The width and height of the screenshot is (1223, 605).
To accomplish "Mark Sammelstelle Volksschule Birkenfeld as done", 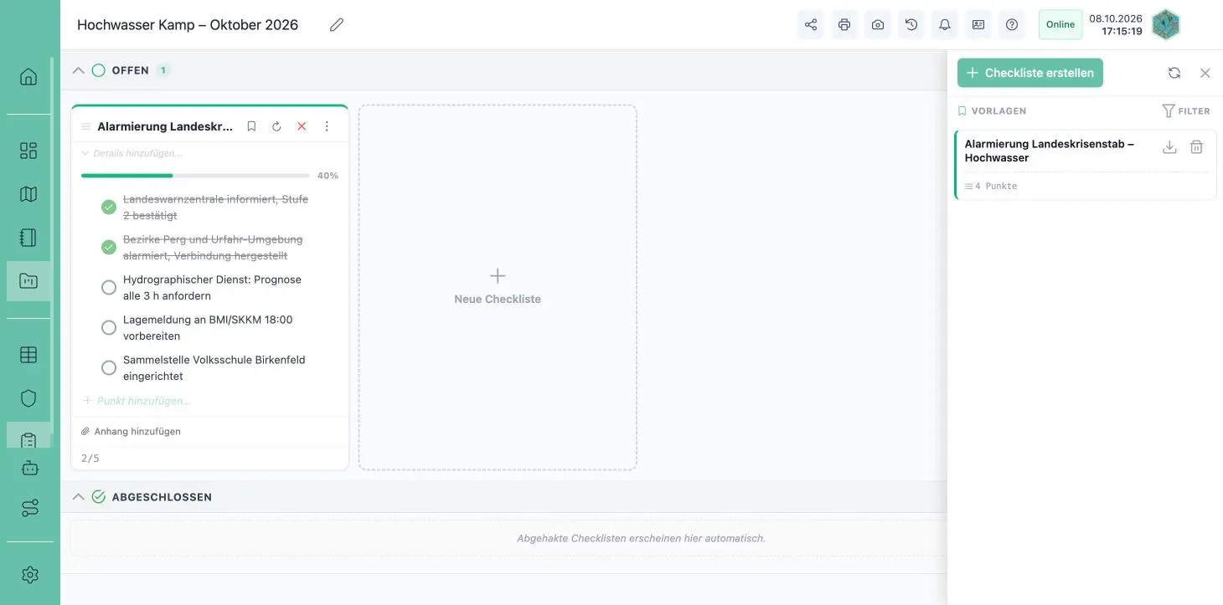I will click(109, 367).
